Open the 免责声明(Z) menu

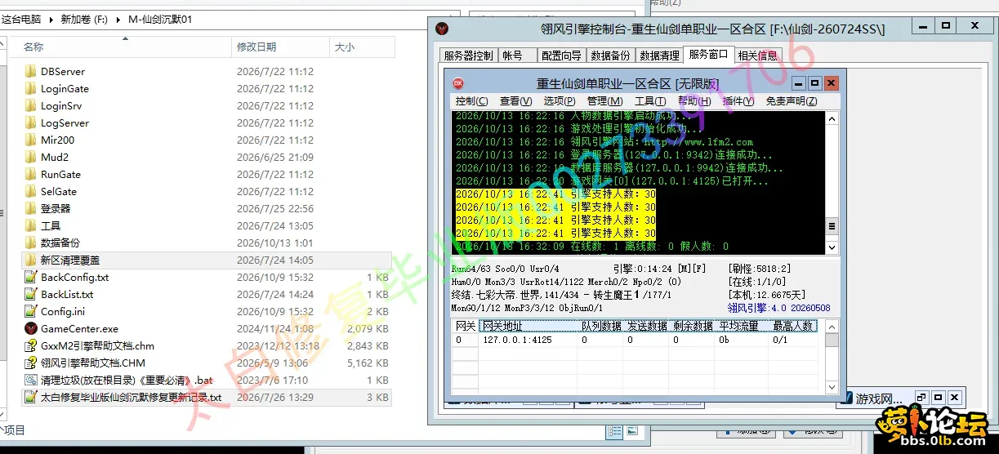(792, 101)
